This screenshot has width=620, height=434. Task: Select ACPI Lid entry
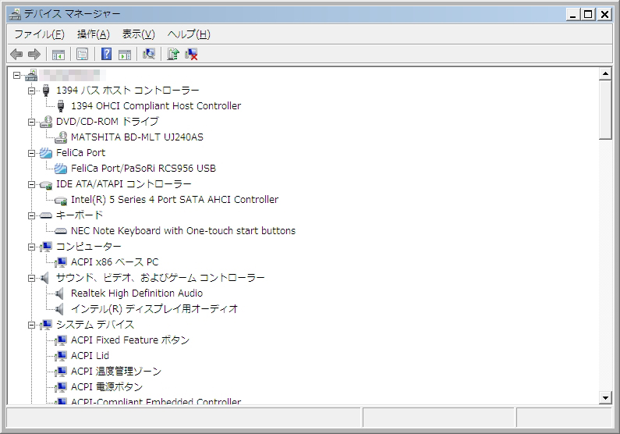point(90,356)
